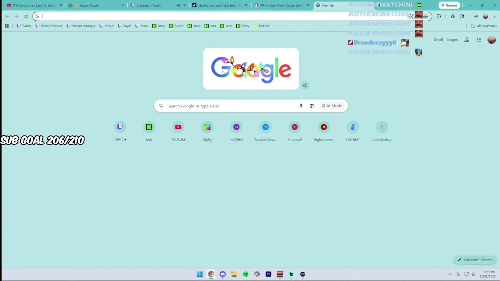Open the Chrome three-dot menu
This screenshot has height=281, width=500.
pyautogui.click(x=495, y=16)
